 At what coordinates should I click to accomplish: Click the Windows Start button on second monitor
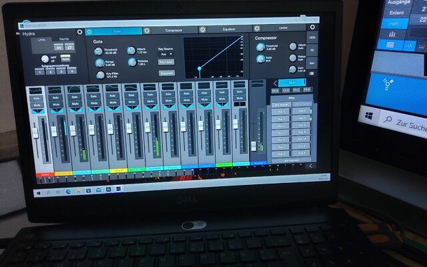(x=369, y=116)
